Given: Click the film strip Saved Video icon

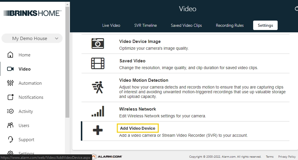Looking at the screenshot, I should point(98,63).
